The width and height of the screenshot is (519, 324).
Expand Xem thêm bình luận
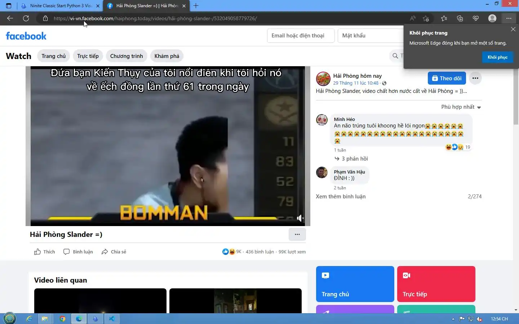[x=341, y=197]
